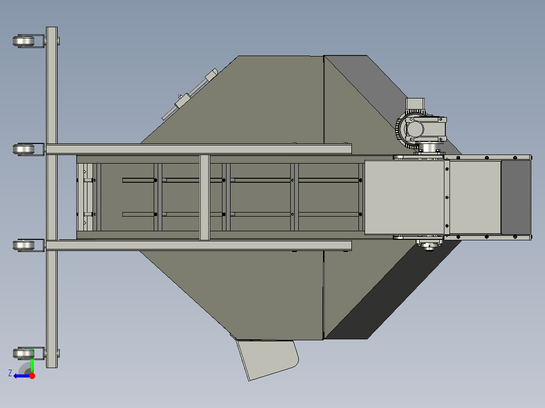Select the topmost caster wheel on the frame
The image size is (545, 408).
point(24,41)
